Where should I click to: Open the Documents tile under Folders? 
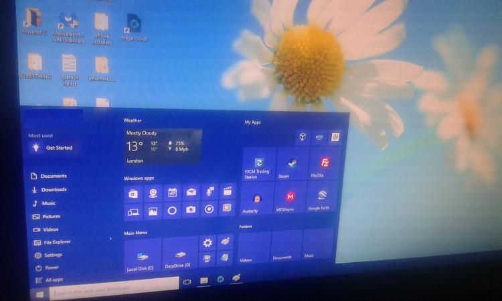click(287, 245)
